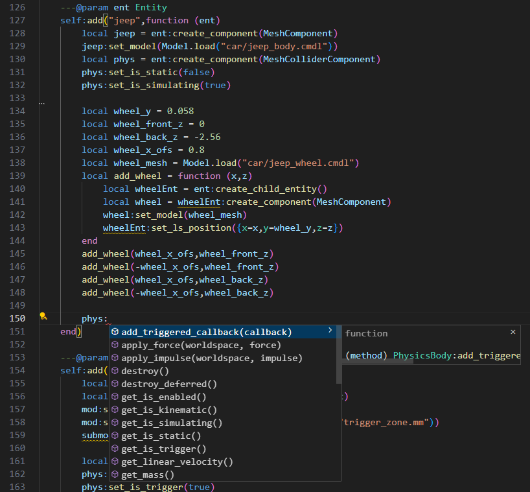This screenshot has height=492, width=530.
Task: Click the value -2.56 on line 136
Action: tap(207, 137)
